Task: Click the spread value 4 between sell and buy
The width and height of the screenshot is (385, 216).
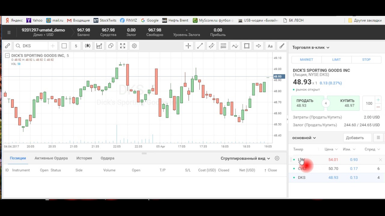Action: point(326,103)
